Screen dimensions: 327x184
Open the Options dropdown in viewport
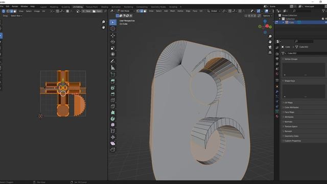point(267,16)
